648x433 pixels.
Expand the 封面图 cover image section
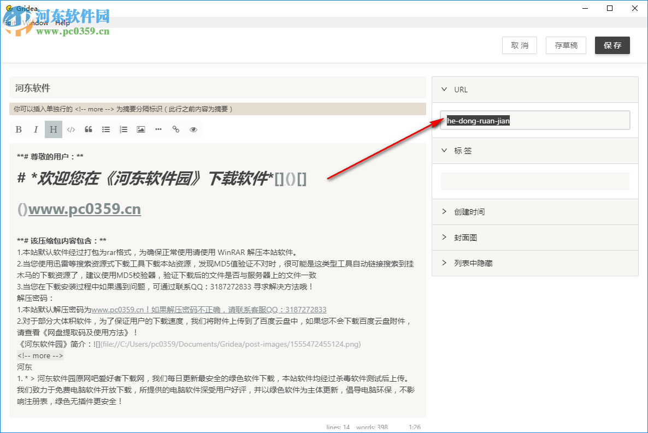click(535, 238)
